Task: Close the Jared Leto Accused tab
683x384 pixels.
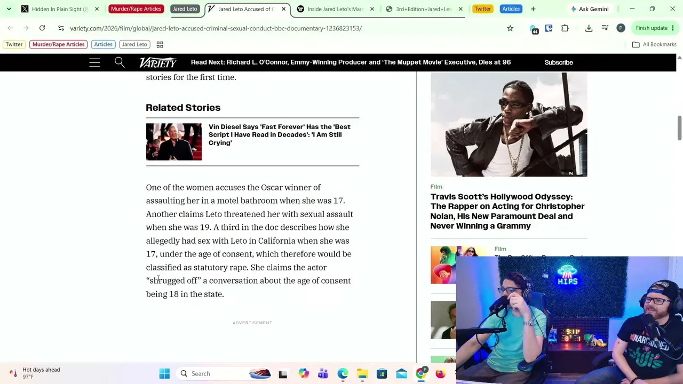Action: click(x=283, y=9)
